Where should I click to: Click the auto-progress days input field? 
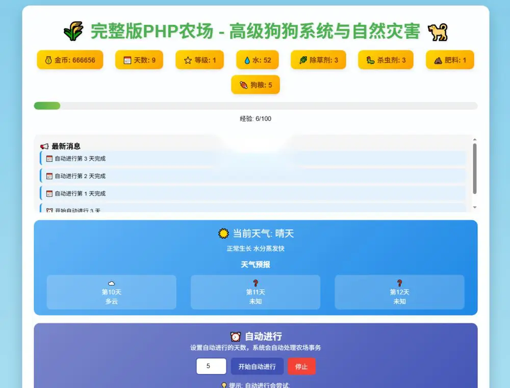click(x=212, y=366)
